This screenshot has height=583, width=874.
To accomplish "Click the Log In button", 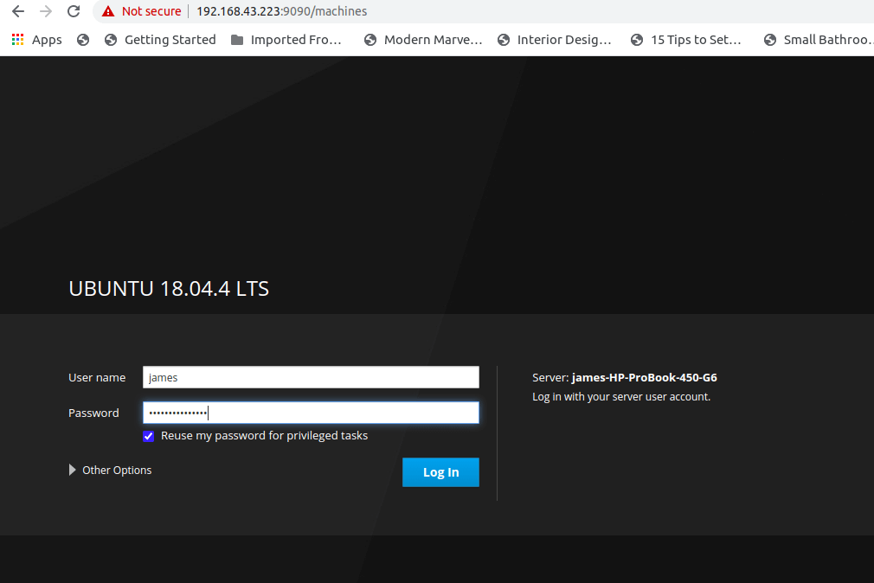I will click(x=441, y=472).
